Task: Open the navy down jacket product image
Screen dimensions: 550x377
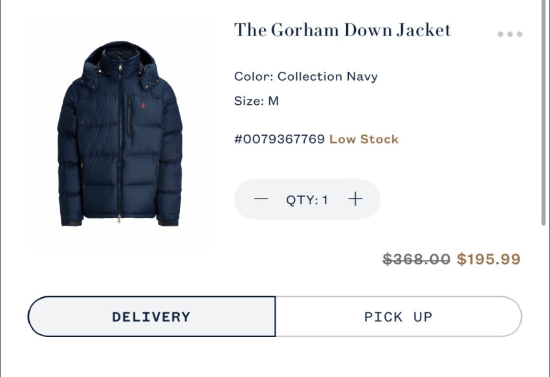Action: (x=120, y=136)
